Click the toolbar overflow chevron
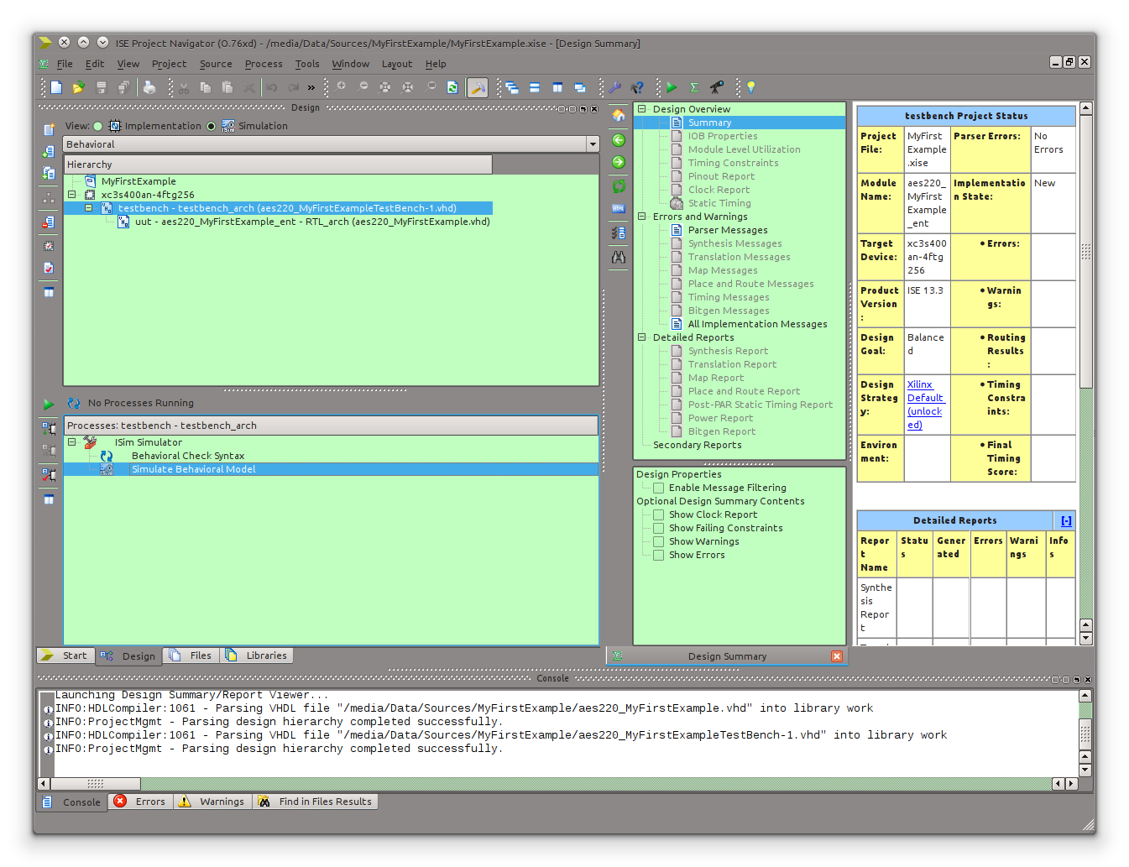Screen dimensions: 1129x867 pos(311,87)
